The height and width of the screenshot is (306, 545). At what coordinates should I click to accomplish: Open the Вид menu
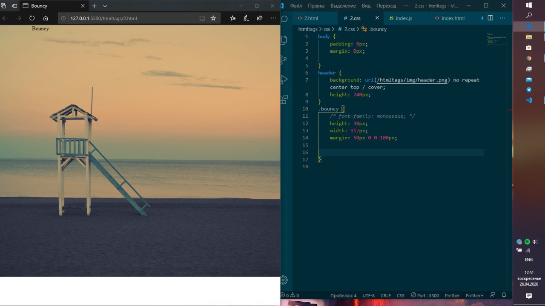click(x=366, y=6)
